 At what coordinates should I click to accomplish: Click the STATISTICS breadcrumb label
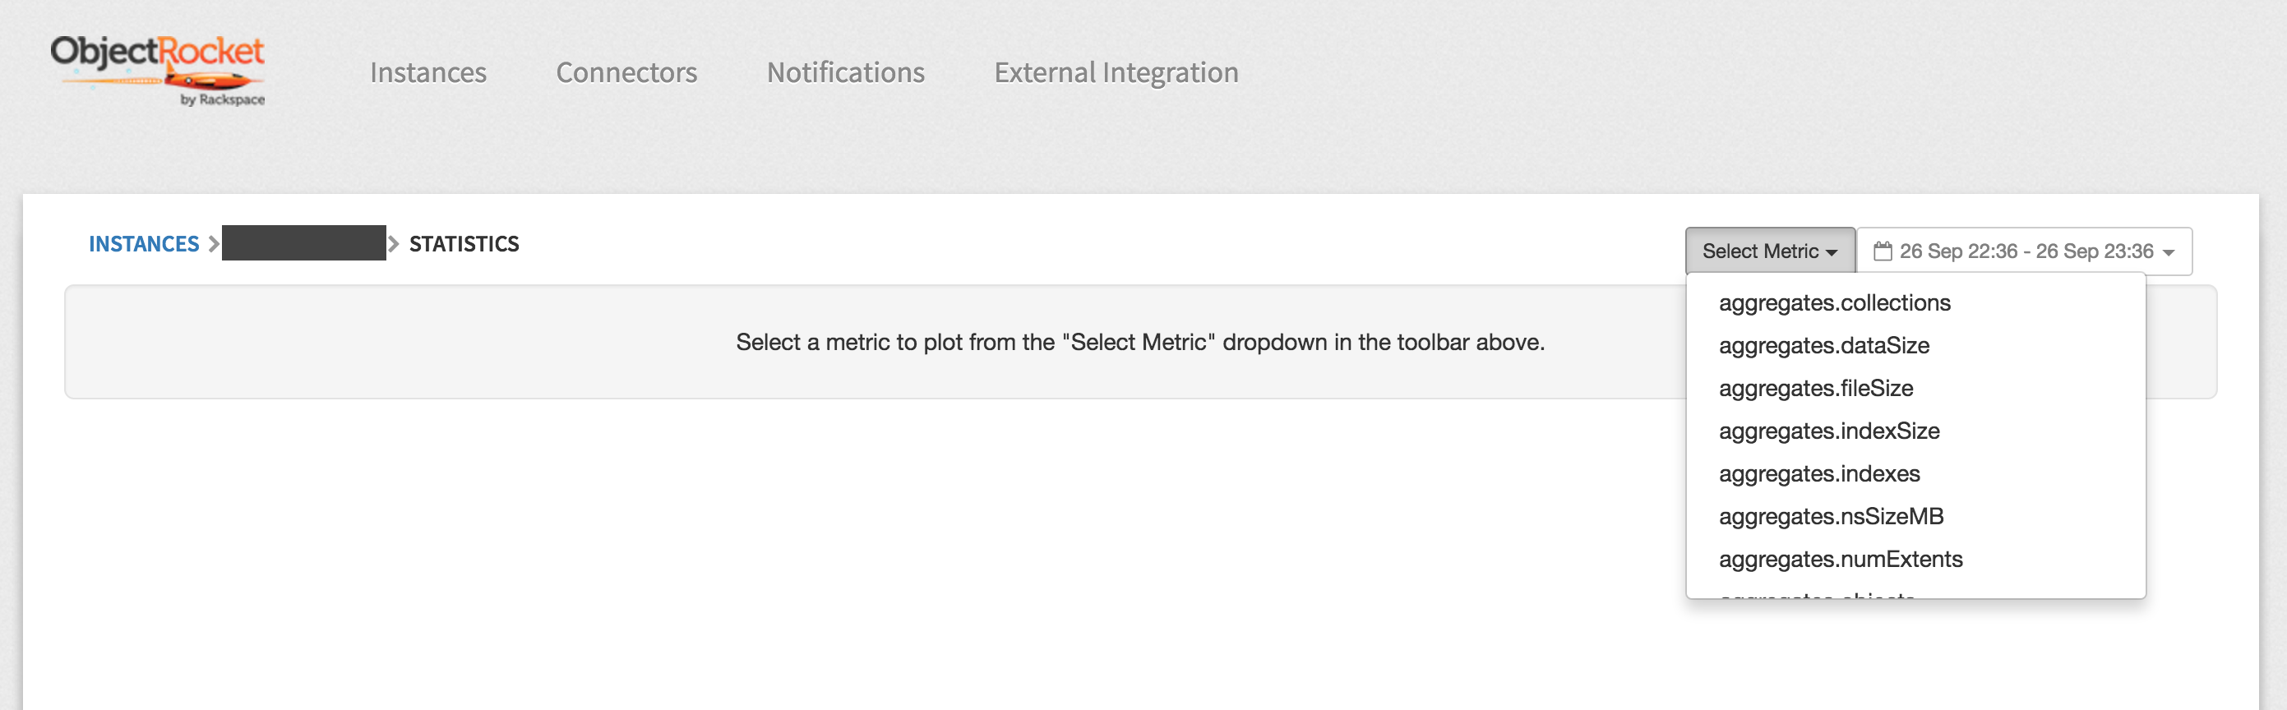(464, 244)
